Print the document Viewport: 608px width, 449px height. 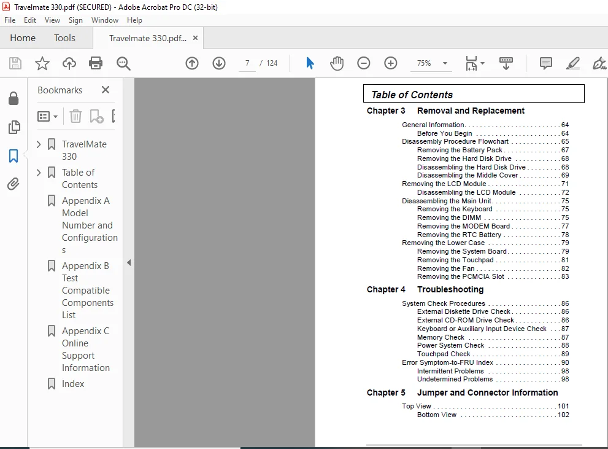96,63
